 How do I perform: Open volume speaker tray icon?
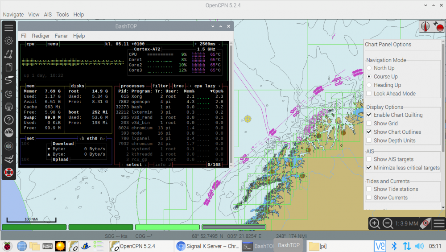[419, 246]
